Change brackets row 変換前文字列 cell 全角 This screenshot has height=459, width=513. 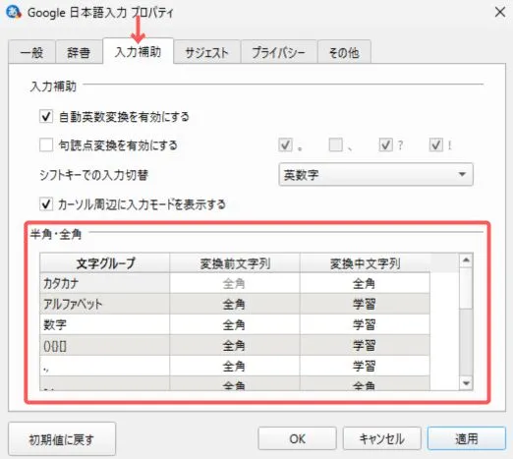point(235,345)
